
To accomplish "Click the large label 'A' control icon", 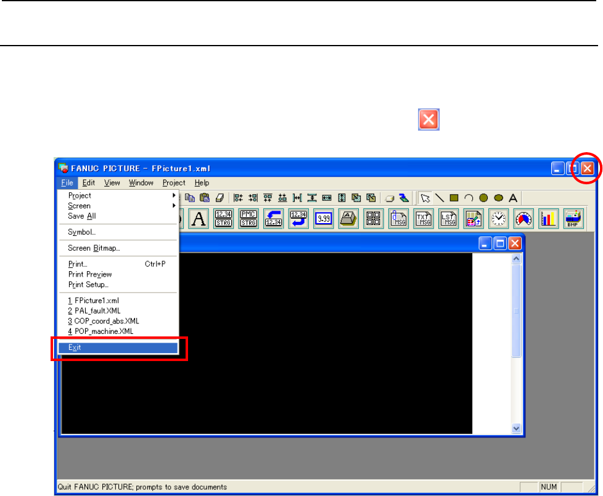I will 199,219.
